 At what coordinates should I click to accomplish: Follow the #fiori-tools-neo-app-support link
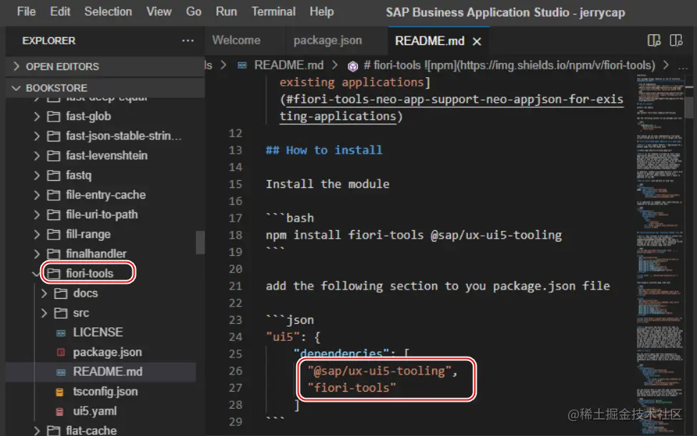coord(451,107)
